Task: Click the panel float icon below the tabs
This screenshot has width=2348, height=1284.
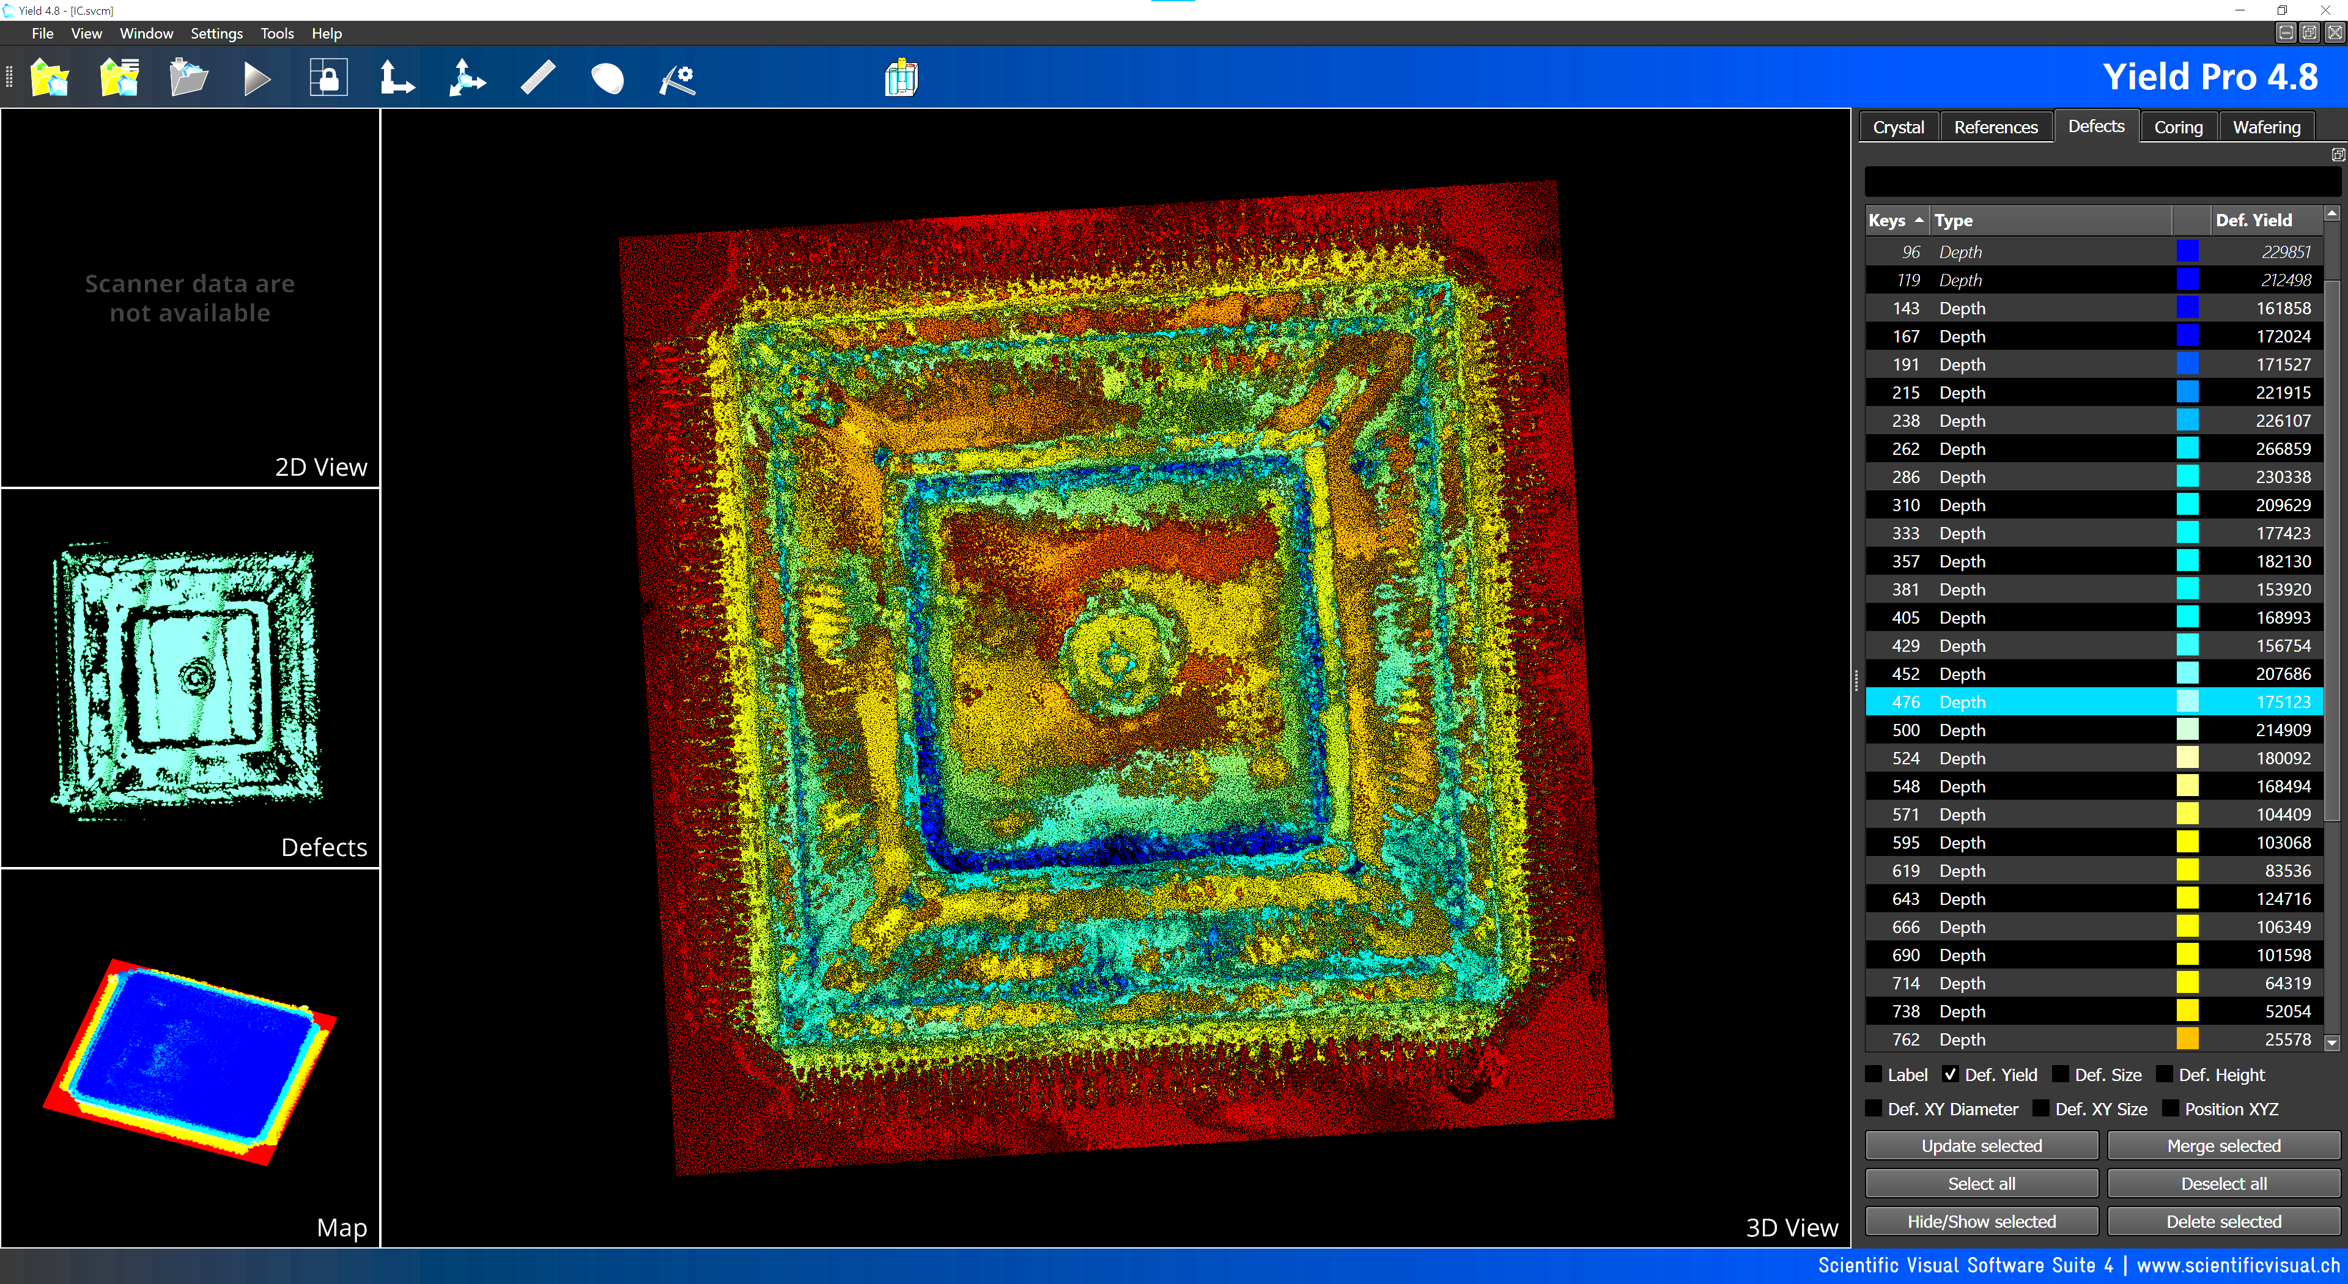Action: point(2338,155)
